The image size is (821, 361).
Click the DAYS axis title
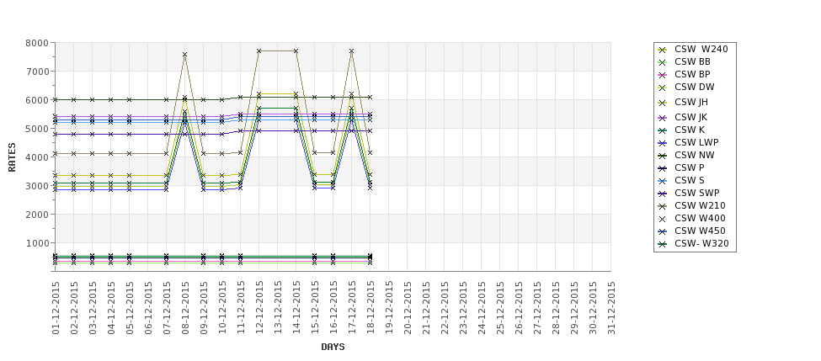tap(333, 347)
